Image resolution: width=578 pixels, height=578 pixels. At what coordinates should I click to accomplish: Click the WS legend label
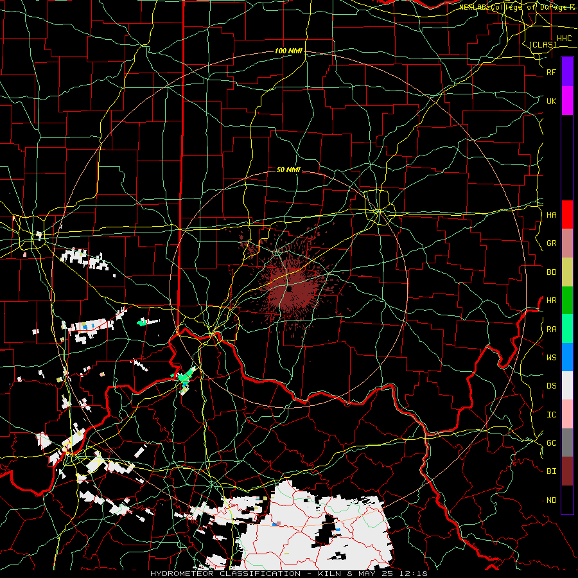coord(551,358)
